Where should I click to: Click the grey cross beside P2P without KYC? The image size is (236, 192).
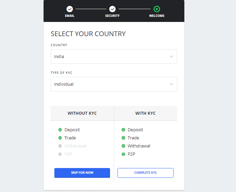coord(60,154)
